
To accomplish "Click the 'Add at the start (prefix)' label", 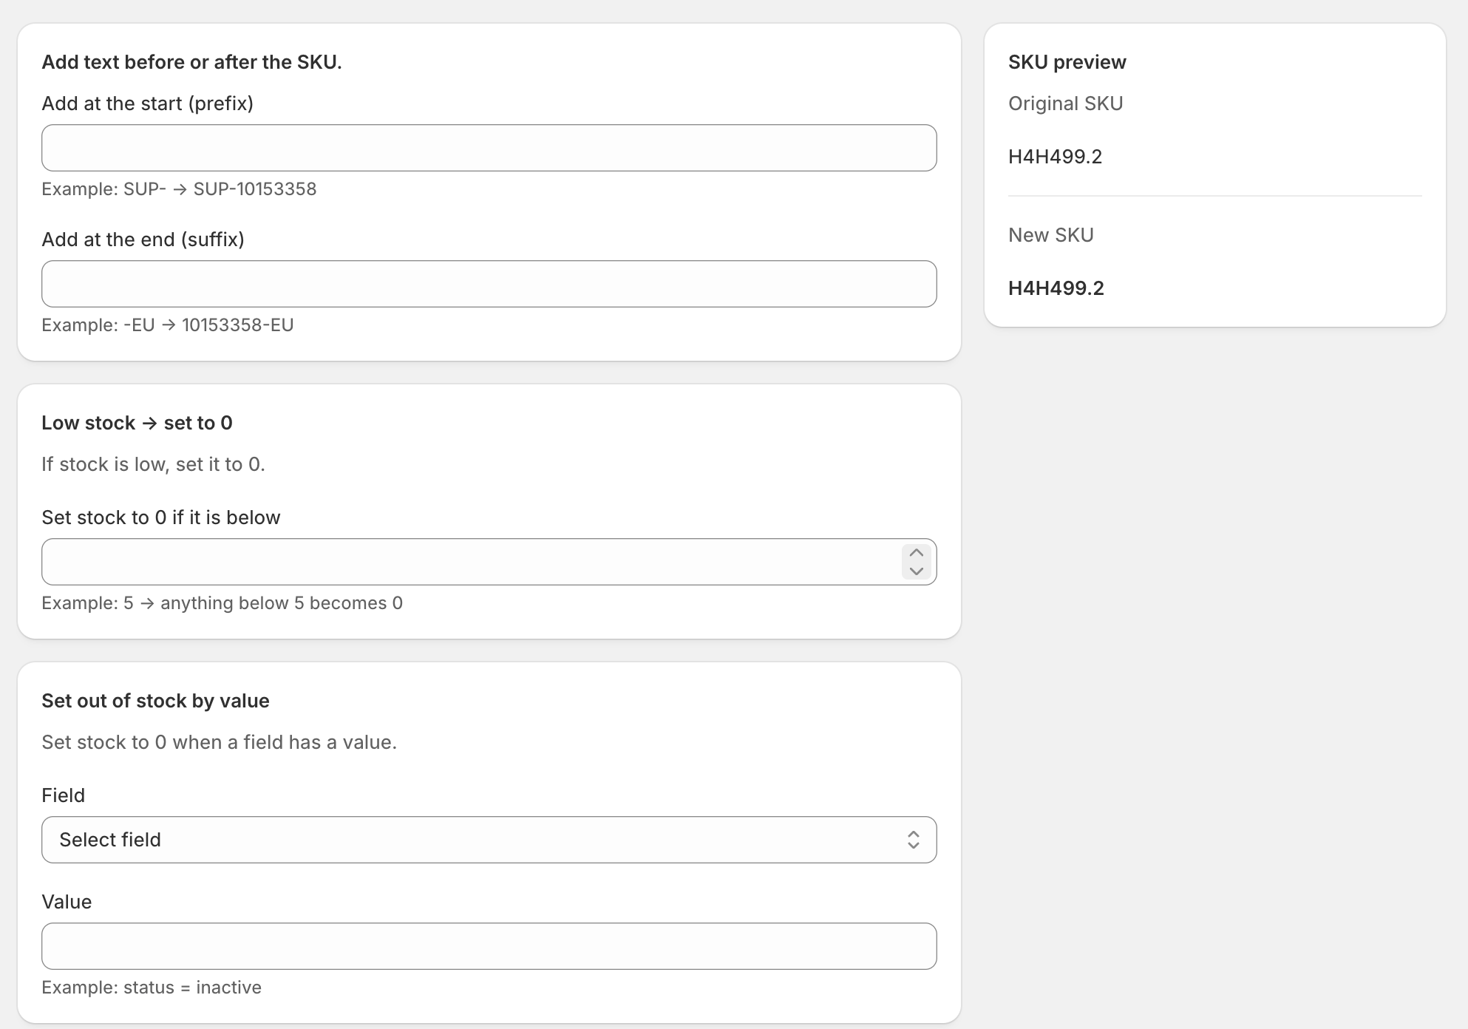I will 147,103.
